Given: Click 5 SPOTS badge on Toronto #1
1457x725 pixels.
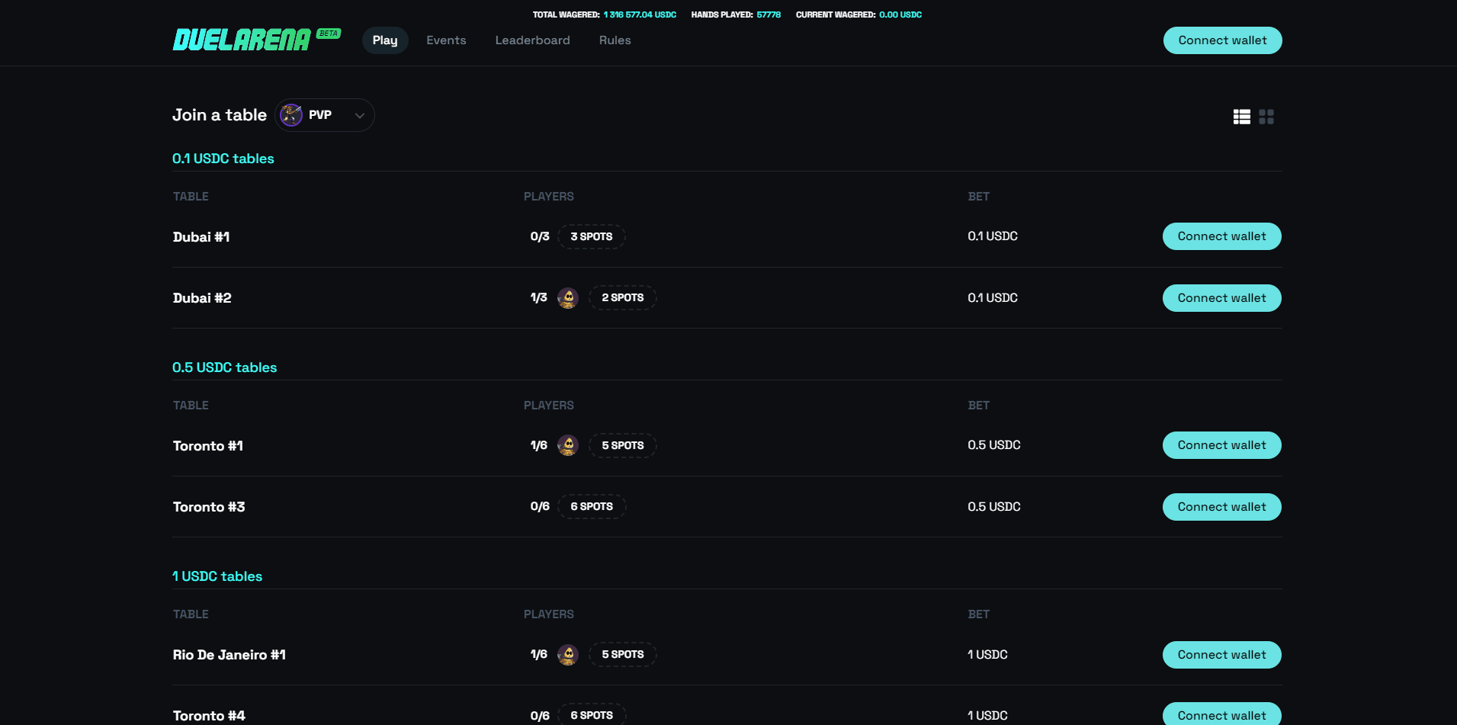Looking at the screenshot, I should coord(623,445).
